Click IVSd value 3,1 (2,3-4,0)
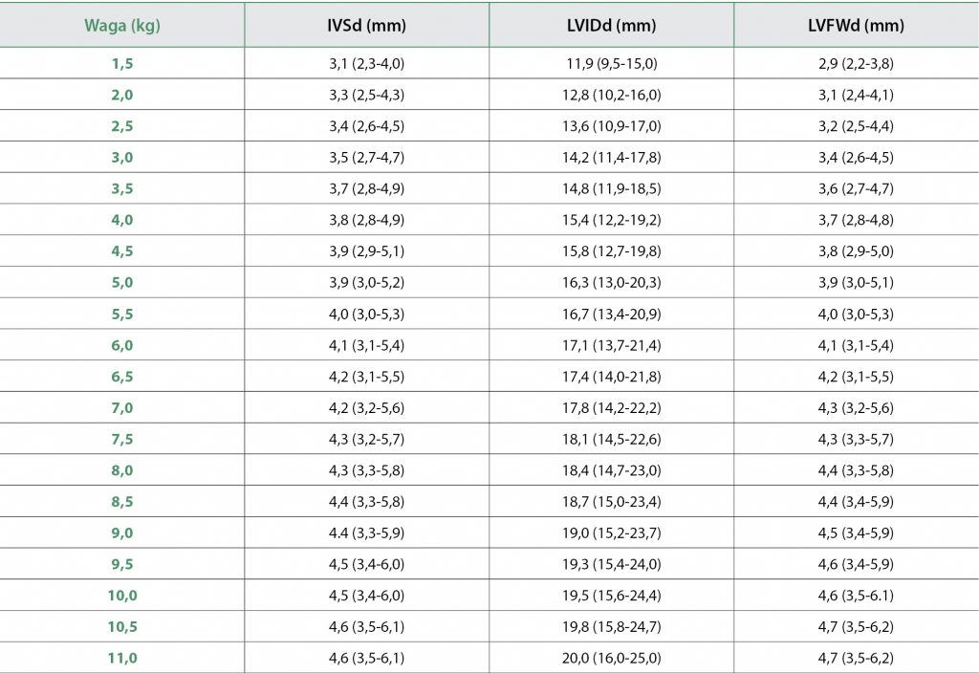 [367, 64]
